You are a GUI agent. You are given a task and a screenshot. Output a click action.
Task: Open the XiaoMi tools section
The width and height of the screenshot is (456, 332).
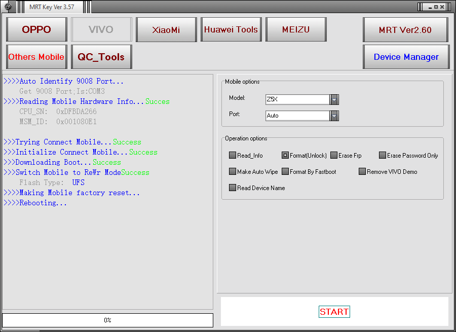pos(166,29)
